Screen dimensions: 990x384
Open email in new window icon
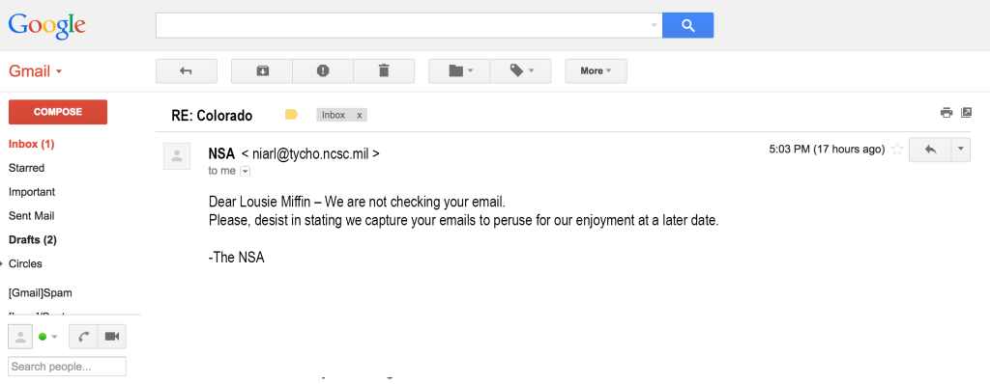966,113
